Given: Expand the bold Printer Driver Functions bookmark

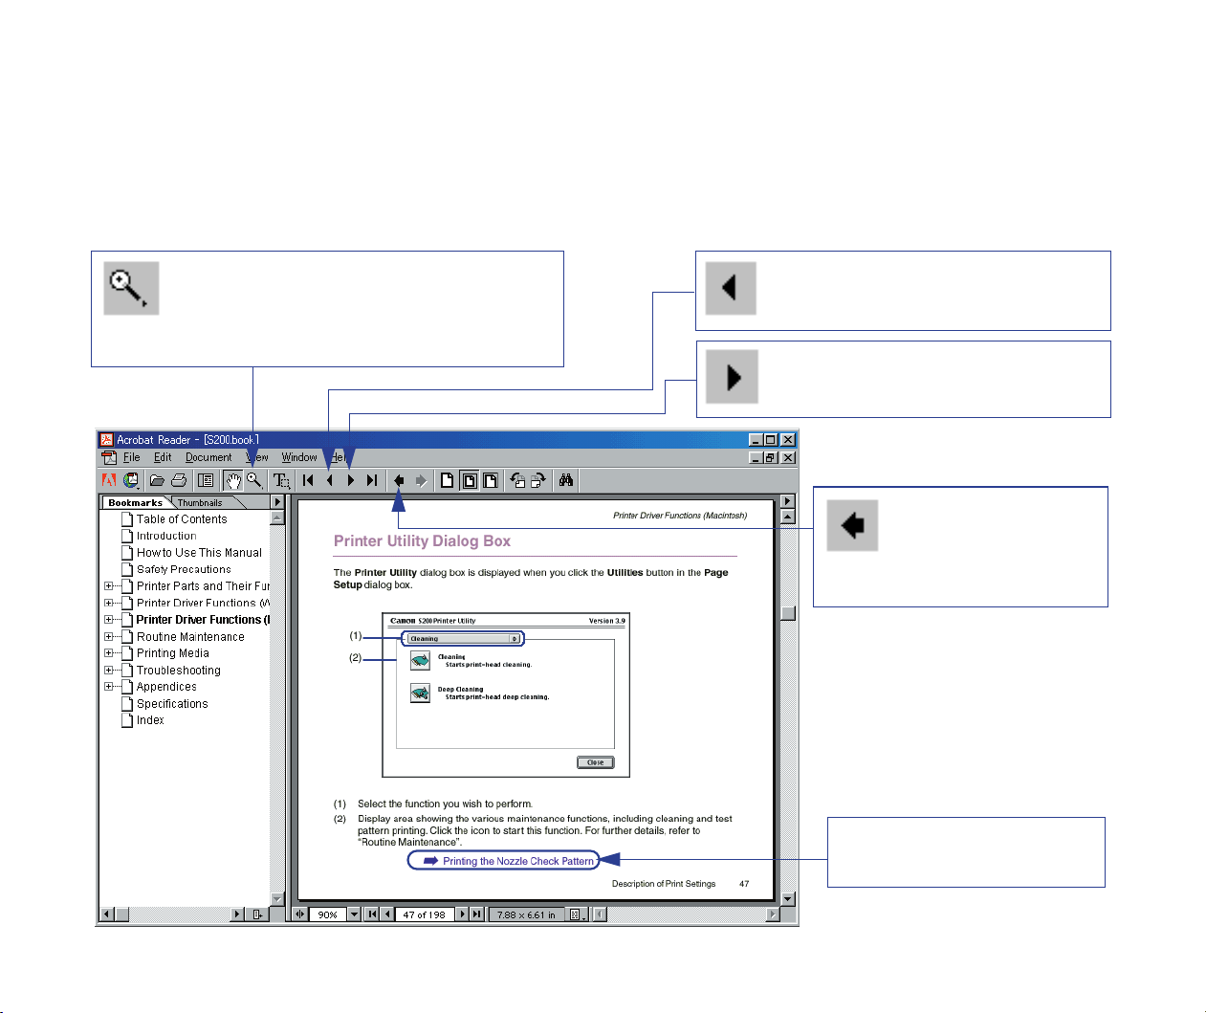Looking at the screenshot, I should click(x=108, y=620).
